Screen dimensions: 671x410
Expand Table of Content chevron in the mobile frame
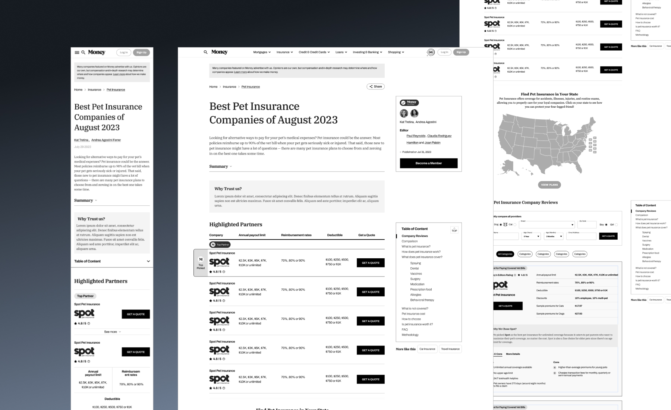point(148,261)
